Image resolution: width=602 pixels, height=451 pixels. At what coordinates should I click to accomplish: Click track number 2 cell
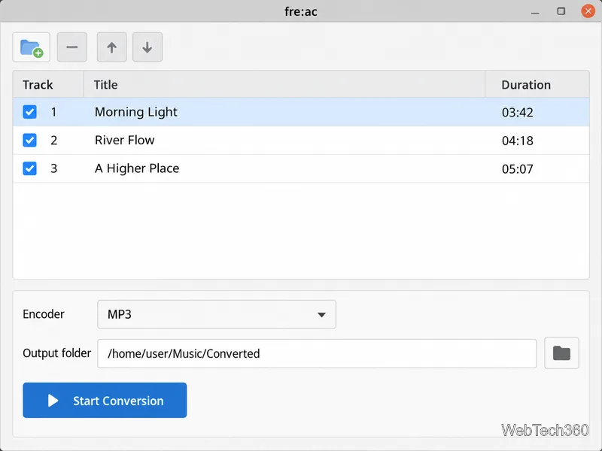pyautogui.click(x=53, y=141)
